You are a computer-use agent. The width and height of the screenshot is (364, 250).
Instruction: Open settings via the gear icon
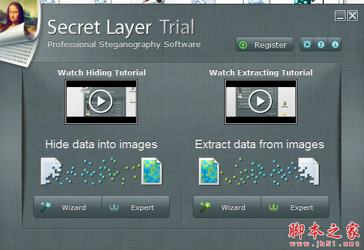tap(307, 44)
